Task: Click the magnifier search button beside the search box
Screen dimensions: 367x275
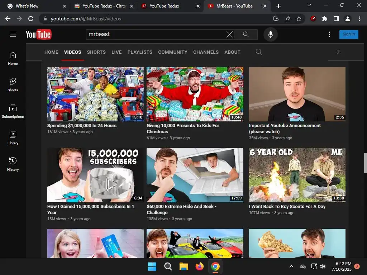Action: (246, 34)
